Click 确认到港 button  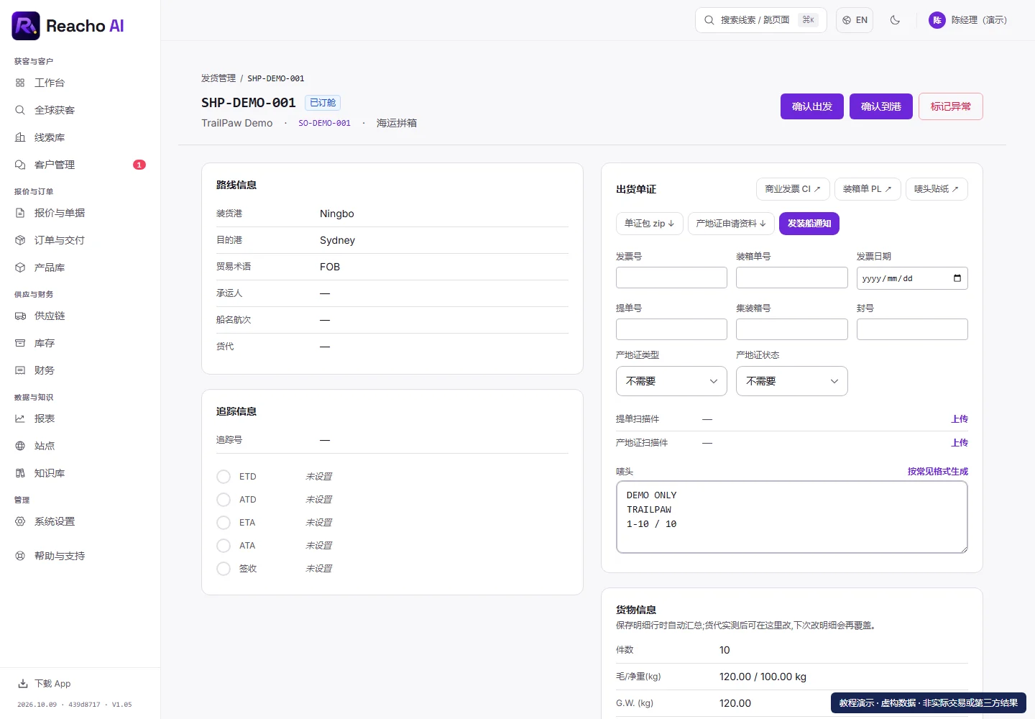click(881, 106)
